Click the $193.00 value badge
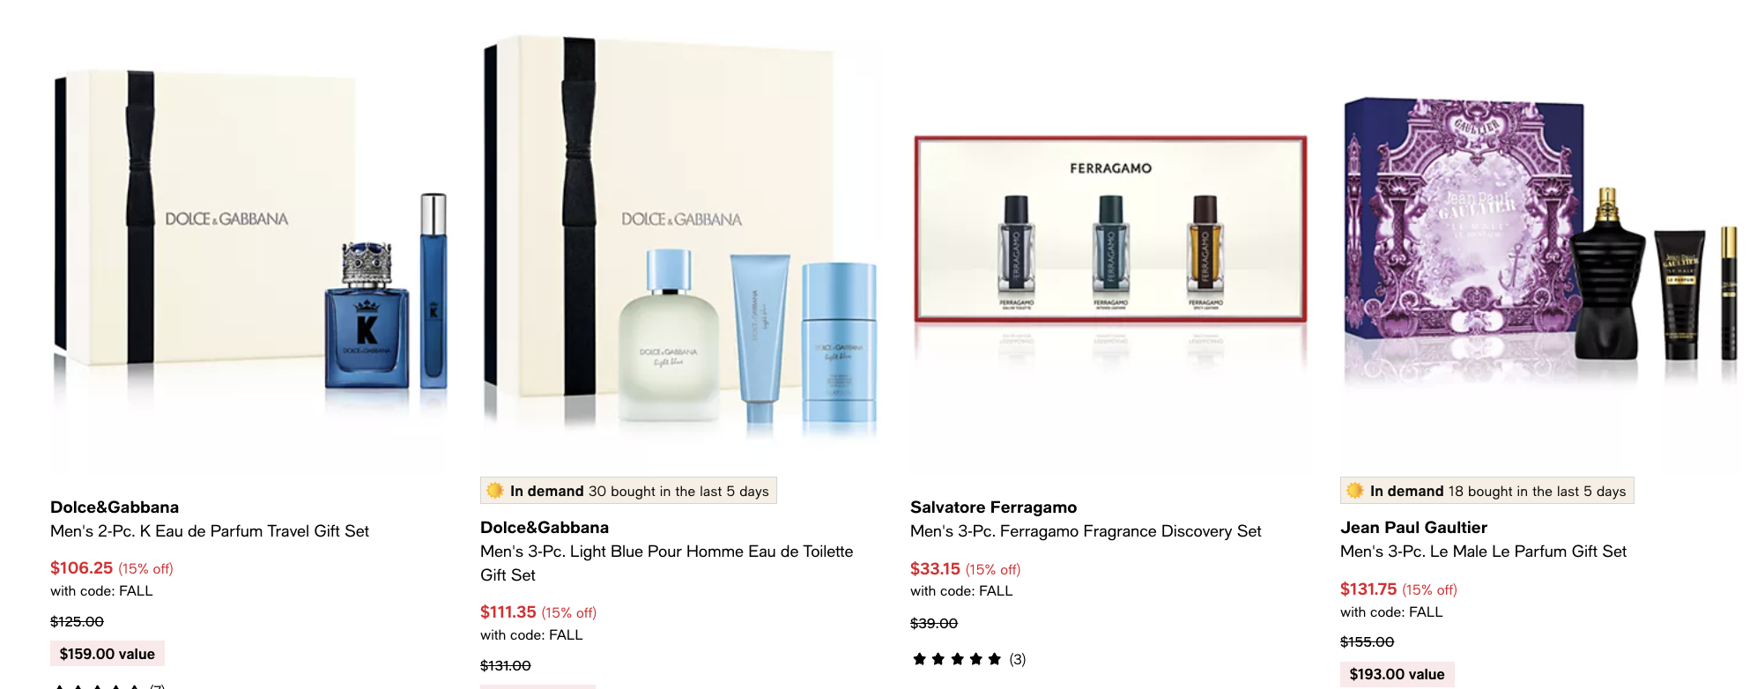This screenshot has height=689, width=1757. coord(1397,674)
